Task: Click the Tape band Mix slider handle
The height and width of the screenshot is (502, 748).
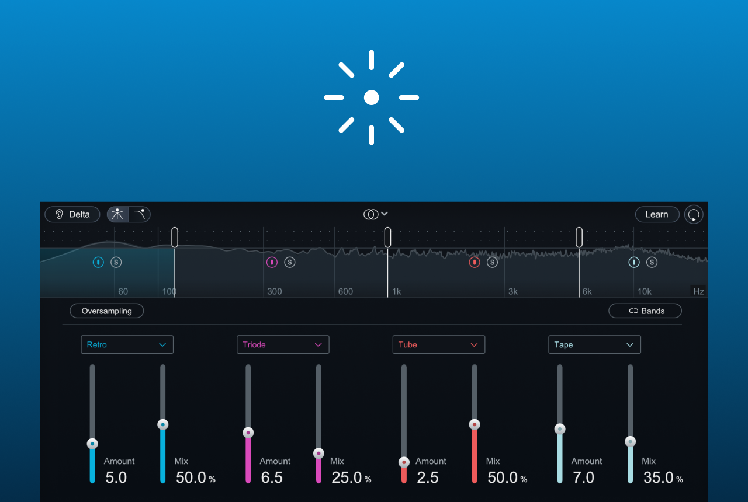Action: click(630, 442)
